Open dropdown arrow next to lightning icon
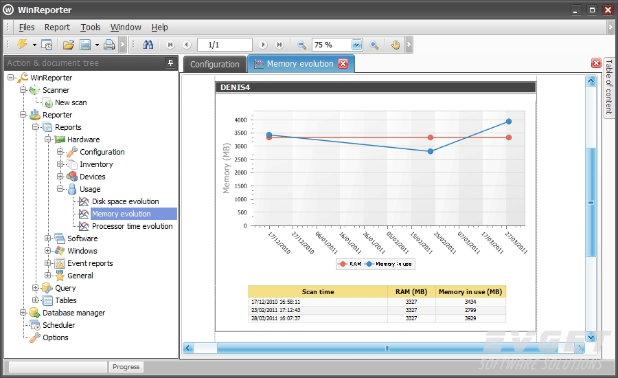Viewport: 618px width, 378px height. point(34,45)
